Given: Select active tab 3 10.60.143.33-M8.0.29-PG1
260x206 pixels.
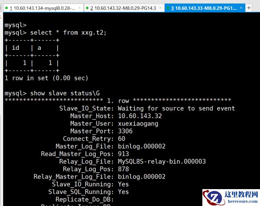Looking at the screenshot, I should (205, 8).
